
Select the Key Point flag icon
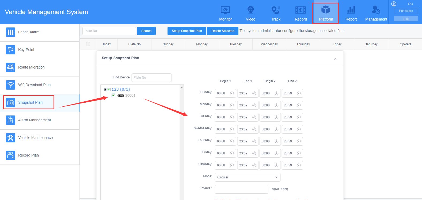pyautogui.click(x=10, y=50)
